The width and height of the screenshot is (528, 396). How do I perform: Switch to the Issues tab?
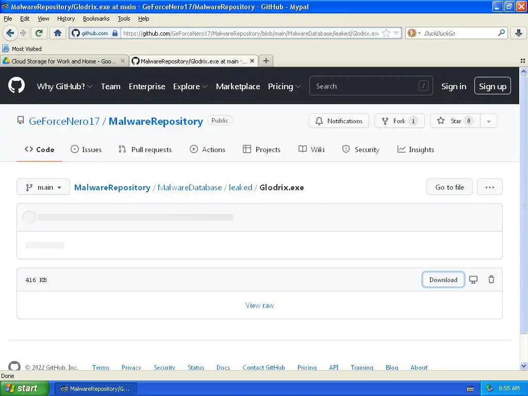[86, 149]
